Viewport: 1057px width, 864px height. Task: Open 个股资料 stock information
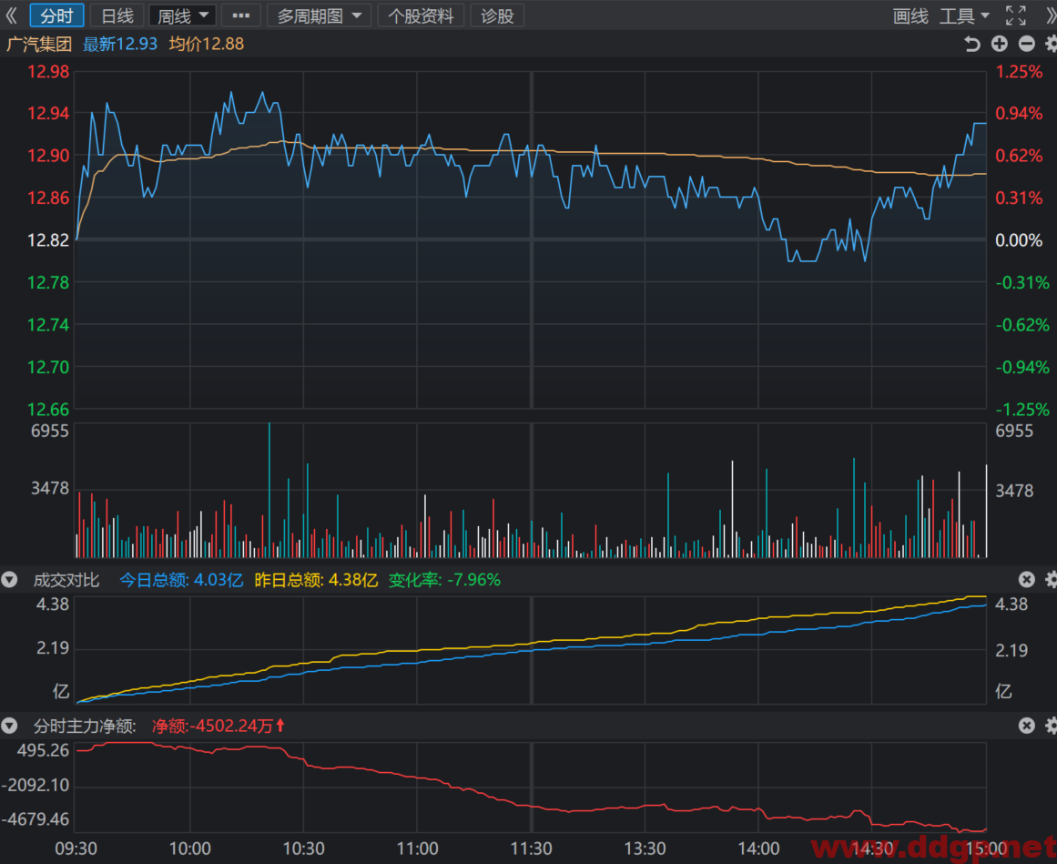(x=421, y=15)
